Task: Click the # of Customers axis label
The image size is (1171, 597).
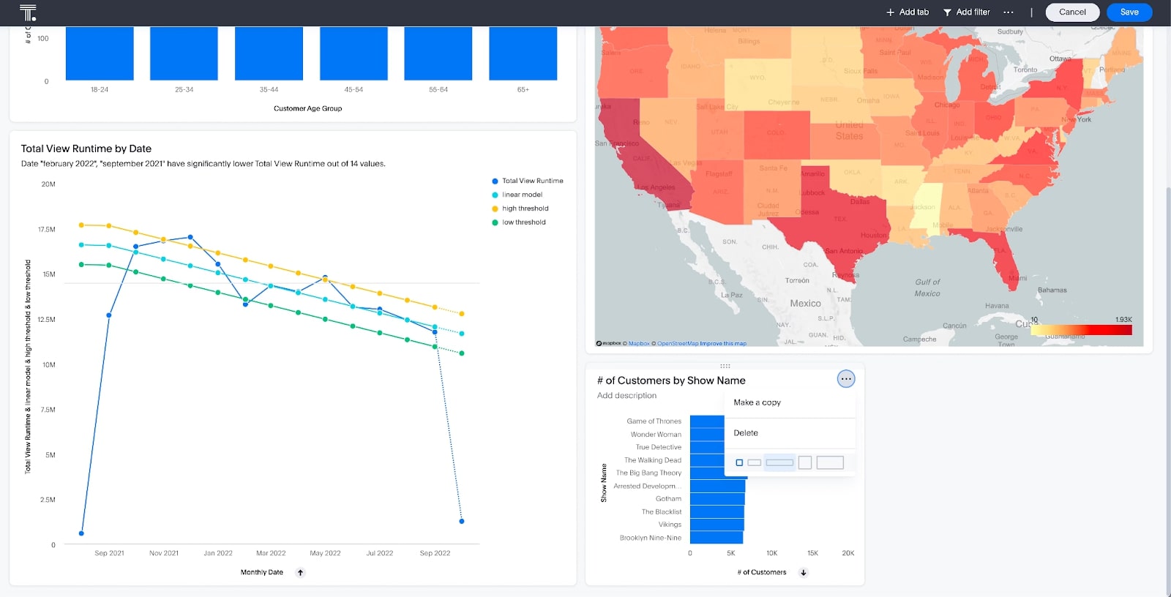Action: click(x=762, y=573)
